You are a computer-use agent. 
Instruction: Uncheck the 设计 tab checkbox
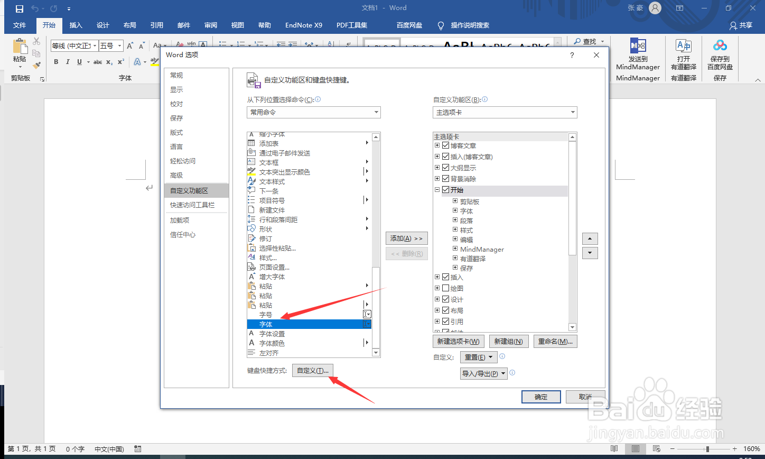click(446, 299)
